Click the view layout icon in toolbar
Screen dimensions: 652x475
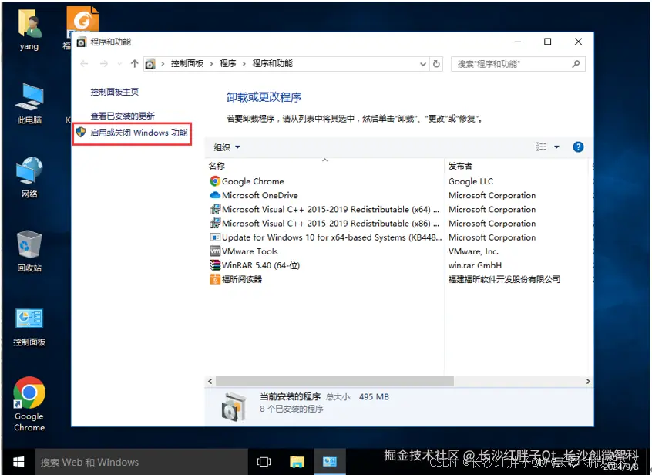(x=541, y=147)
